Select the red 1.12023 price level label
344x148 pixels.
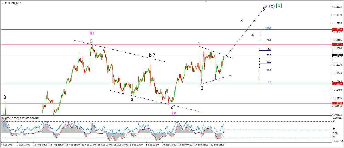(x=338, y=45)
